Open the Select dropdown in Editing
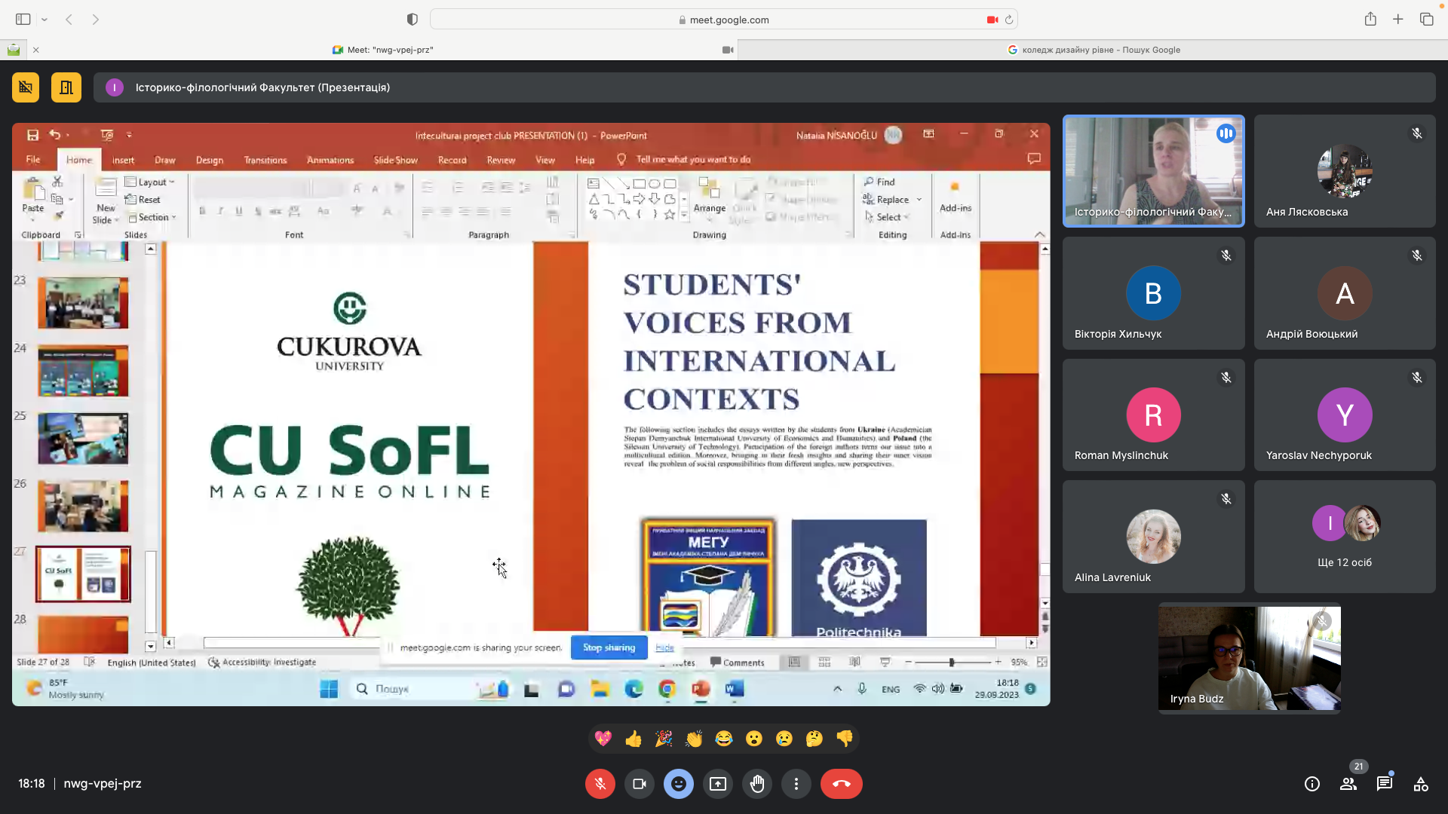 [887, 217]
